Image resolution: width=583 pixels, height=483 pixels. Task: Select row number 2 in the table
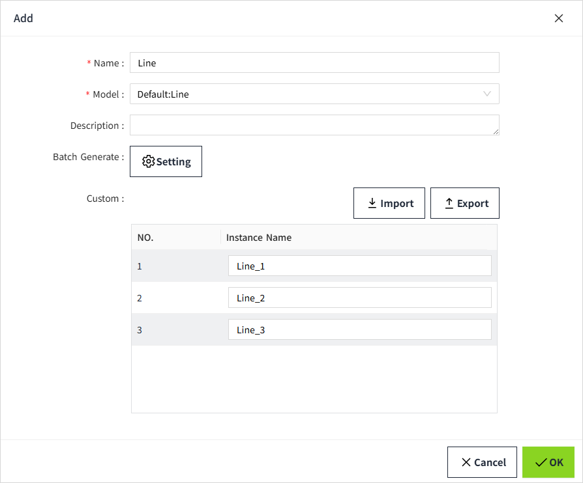coord(140,298)
